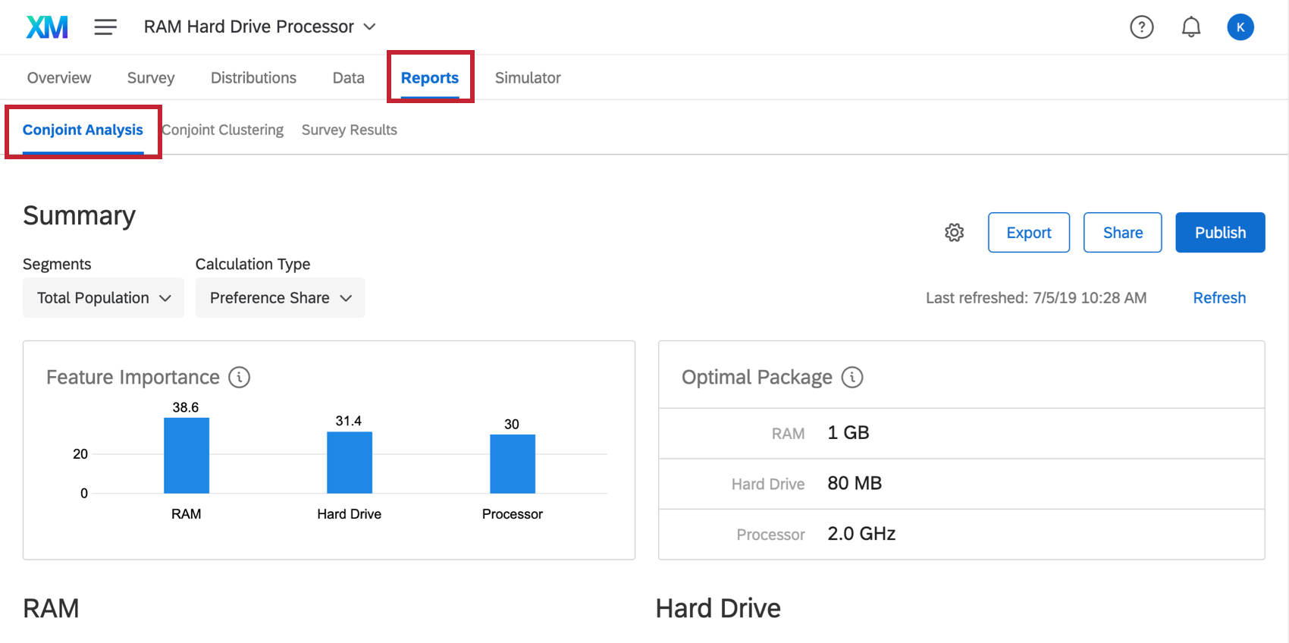Click the blue Publish button
This screenshot has height=643, width=1289.
(1220, 233)
